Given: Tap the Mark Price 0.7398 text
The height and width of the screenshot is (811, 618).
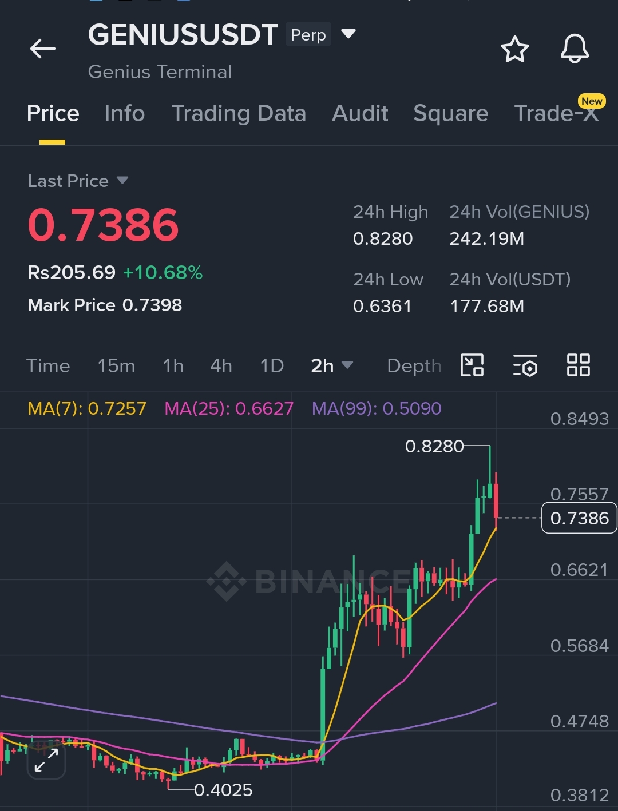Looking at the screenshot, I should pos(105,305).
